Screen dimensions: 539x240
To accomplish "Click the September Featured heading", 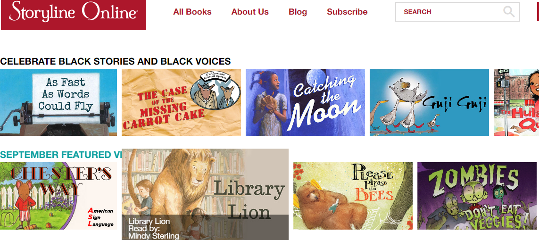I will click(x=61, y=155).
